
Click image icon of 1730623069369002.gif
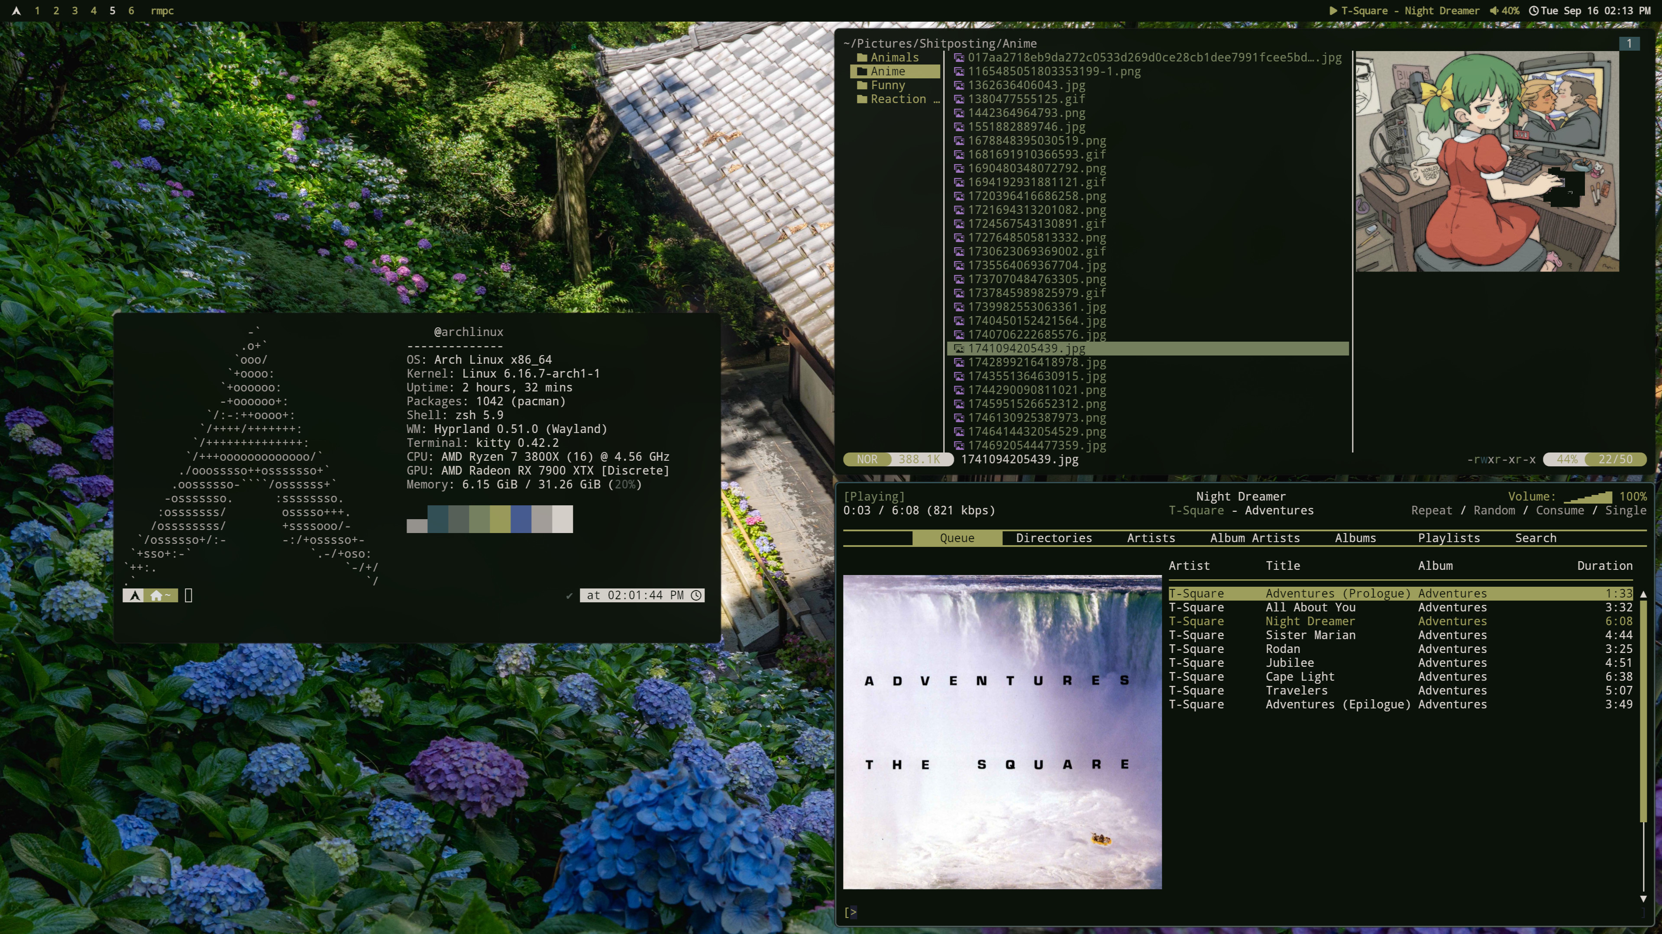pos(959,252)
